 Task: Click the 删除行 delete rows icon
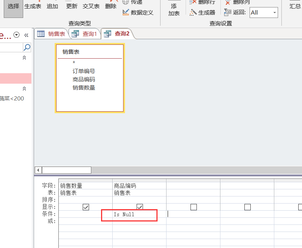click(193, 2)
